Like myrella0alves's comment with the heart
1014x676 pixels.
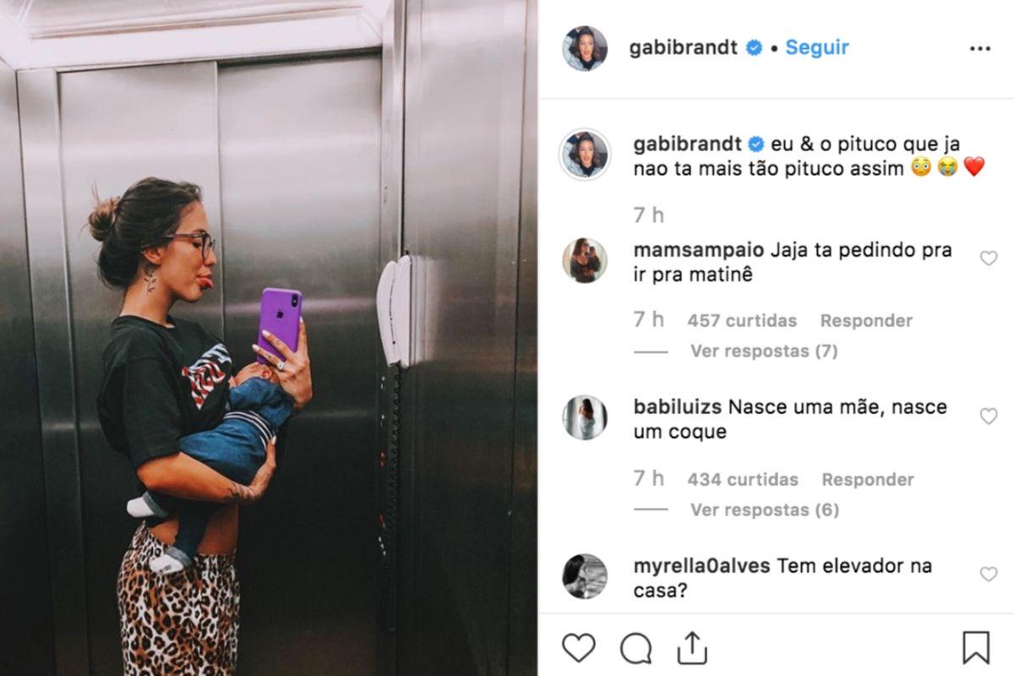tap(988, 574)
